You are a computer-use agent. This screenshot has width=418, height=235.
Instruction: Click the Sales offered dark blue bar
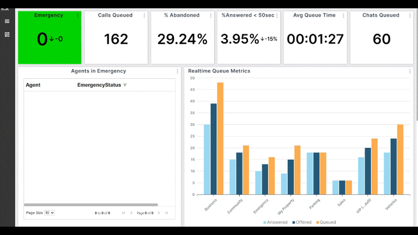(342, 187)
